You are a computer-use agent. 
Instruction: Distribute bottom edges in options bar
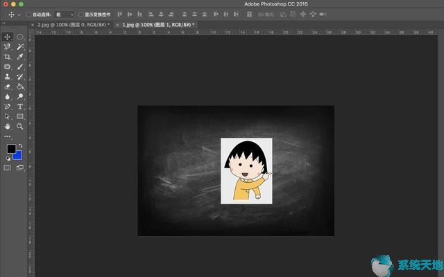[x=205, y=14]
